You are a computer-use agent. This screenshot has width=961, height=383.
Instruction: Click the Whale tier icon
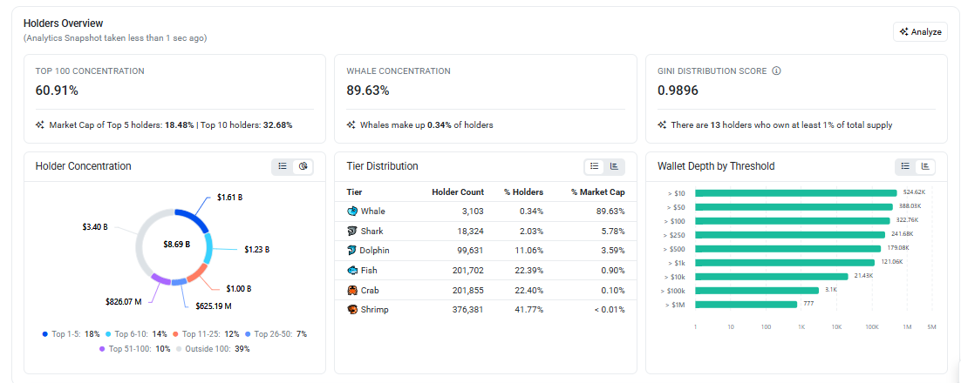[351, 211]
